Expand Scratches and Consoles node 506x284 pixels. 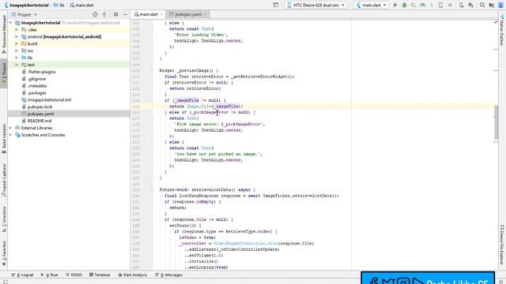point(10,135)
